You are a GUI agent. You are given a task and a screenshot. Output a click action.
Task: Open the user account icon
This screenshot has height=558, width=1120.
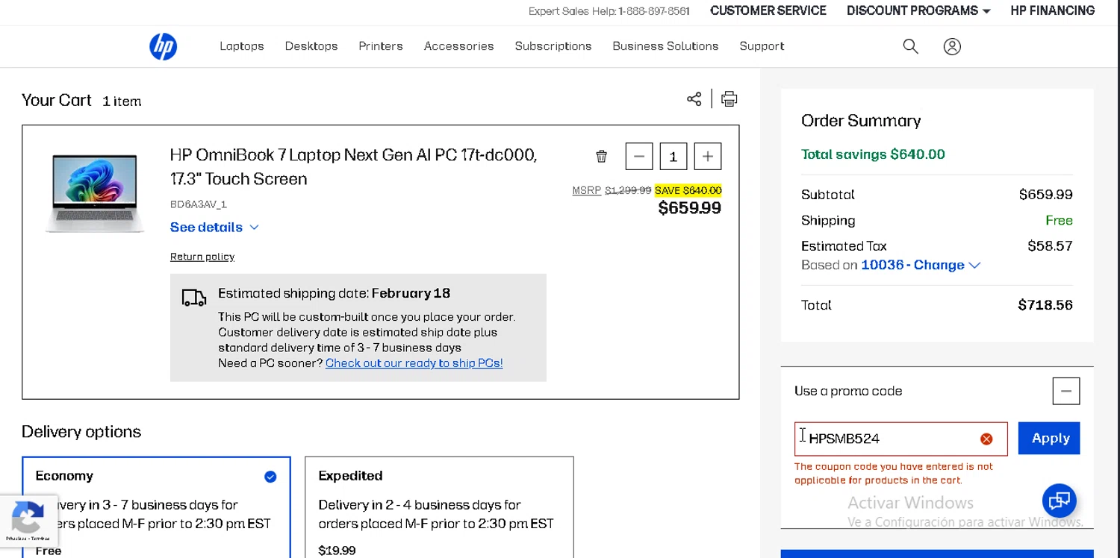(952, 46)
